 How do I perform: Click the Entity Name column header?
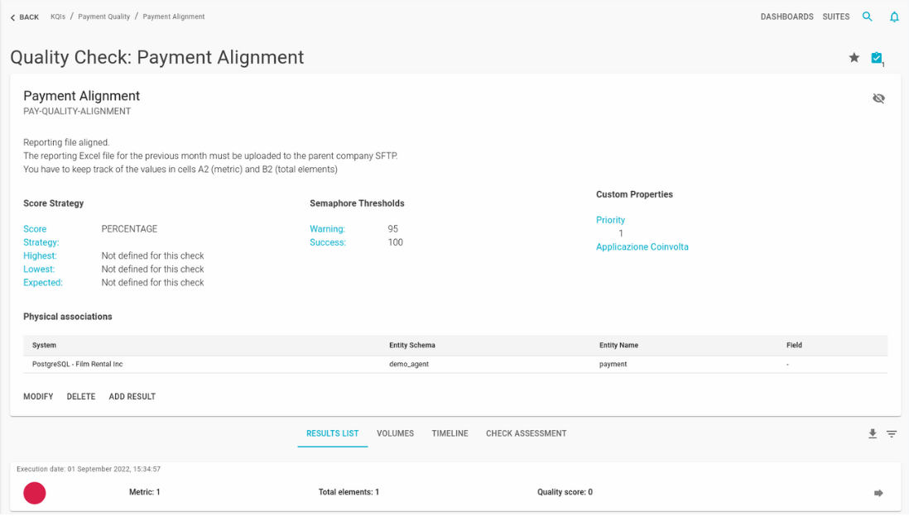pos(618,345)
